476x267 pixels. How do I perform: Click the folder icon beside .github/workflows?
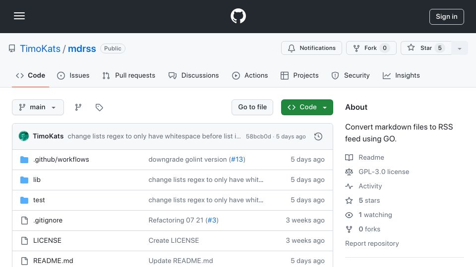pos(24,160)
